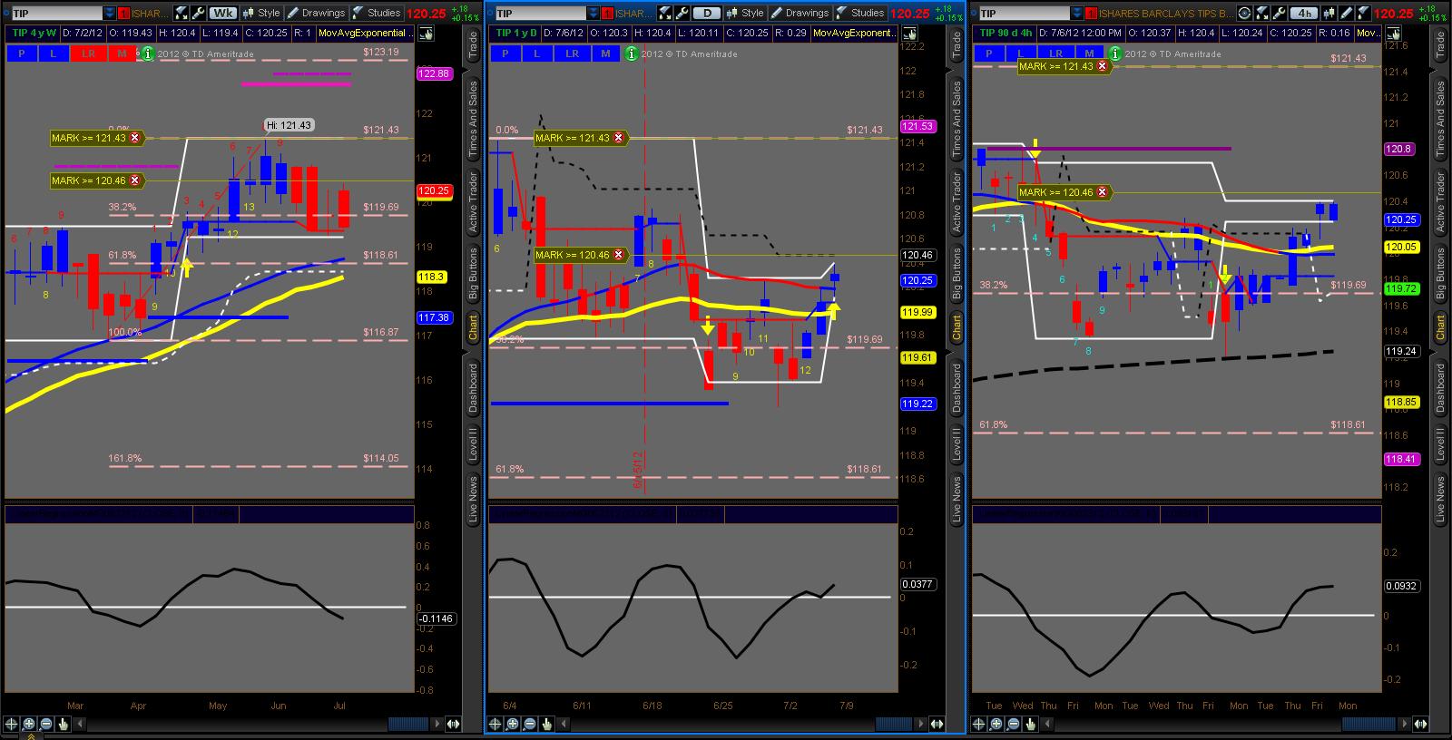Open the D timeframe selector in daily chart
Viewport: 1452px width, 740px height.
(x=706, y=14)
